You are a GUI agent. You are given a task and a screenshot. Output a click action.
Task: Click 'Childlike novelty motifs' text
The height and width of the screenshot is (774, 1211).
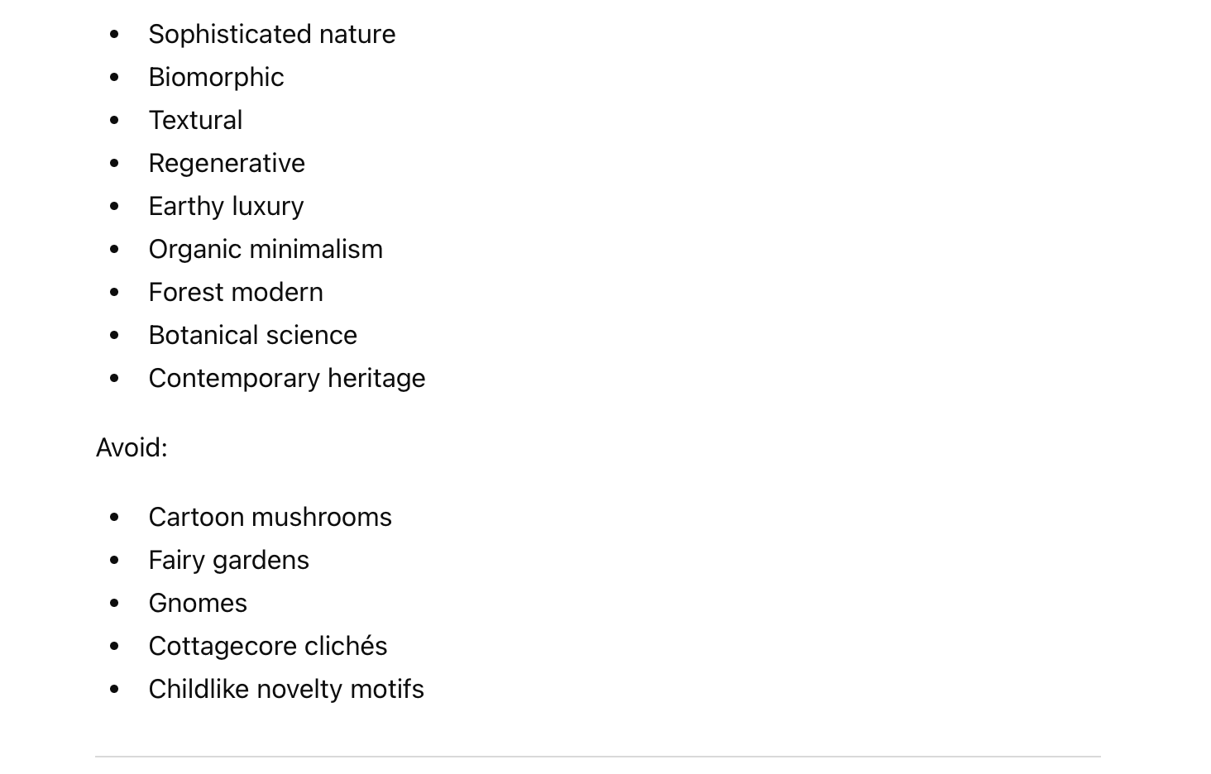pos(286,689)
